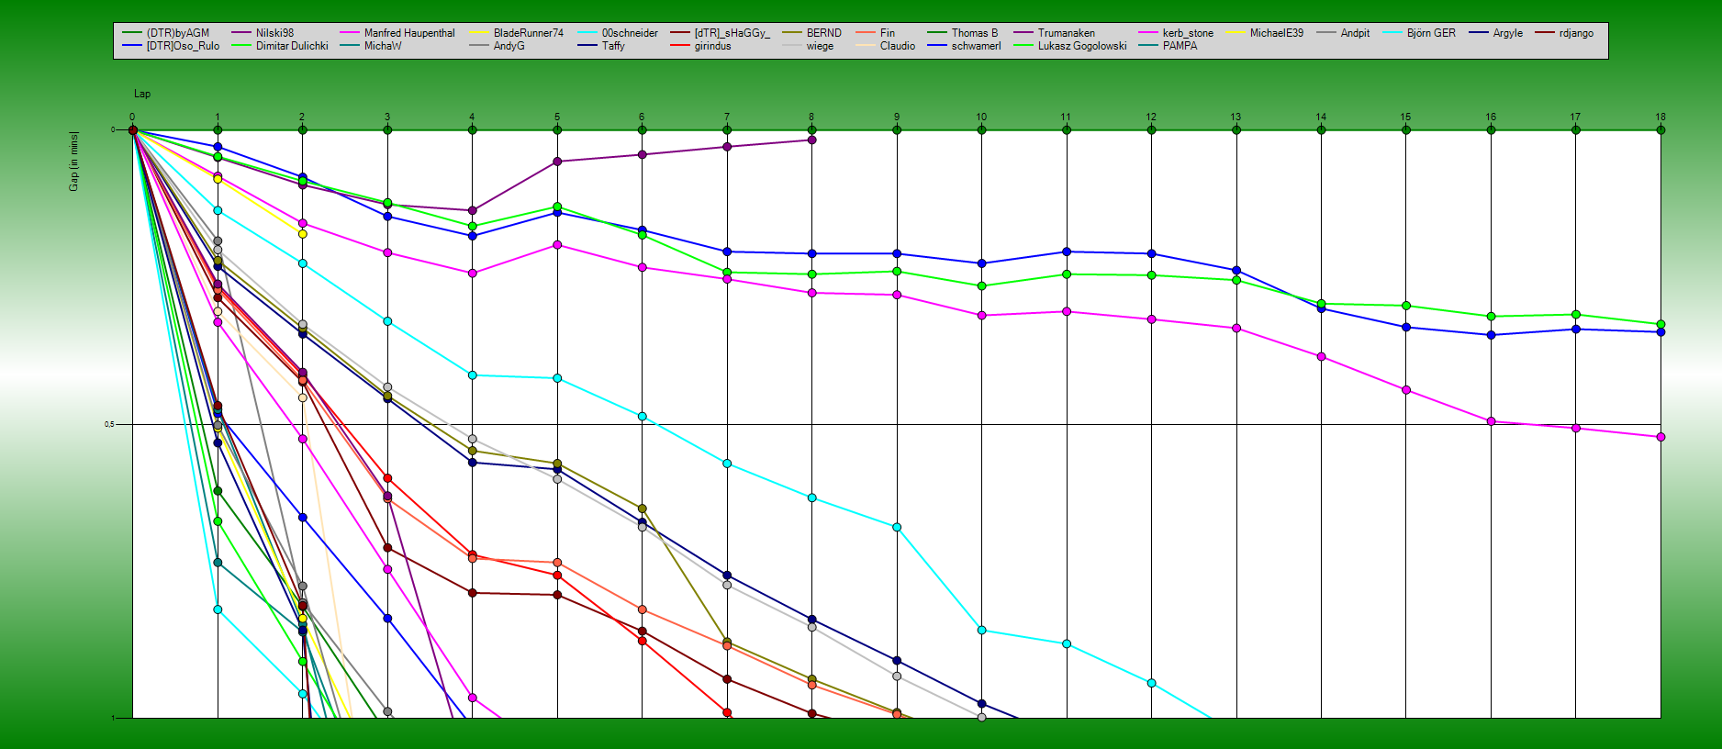Viewport: 1722px width, 749px height.
Task: Select kerb_stone in the legend
Action: tap(1188, 33)
